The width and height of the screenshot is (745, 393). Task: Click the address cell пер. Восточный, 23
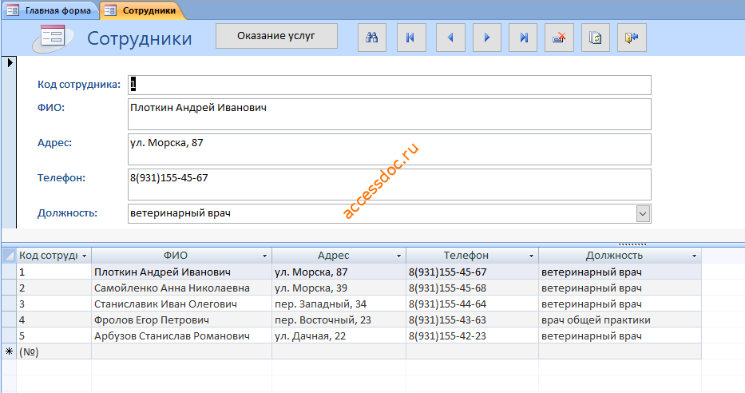point(339,320)
